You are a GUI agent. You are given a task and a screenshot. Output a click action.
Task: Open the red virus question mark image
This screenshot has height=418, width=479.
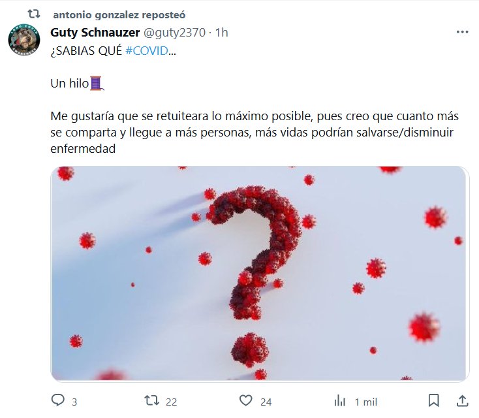(x=260, y=273)
